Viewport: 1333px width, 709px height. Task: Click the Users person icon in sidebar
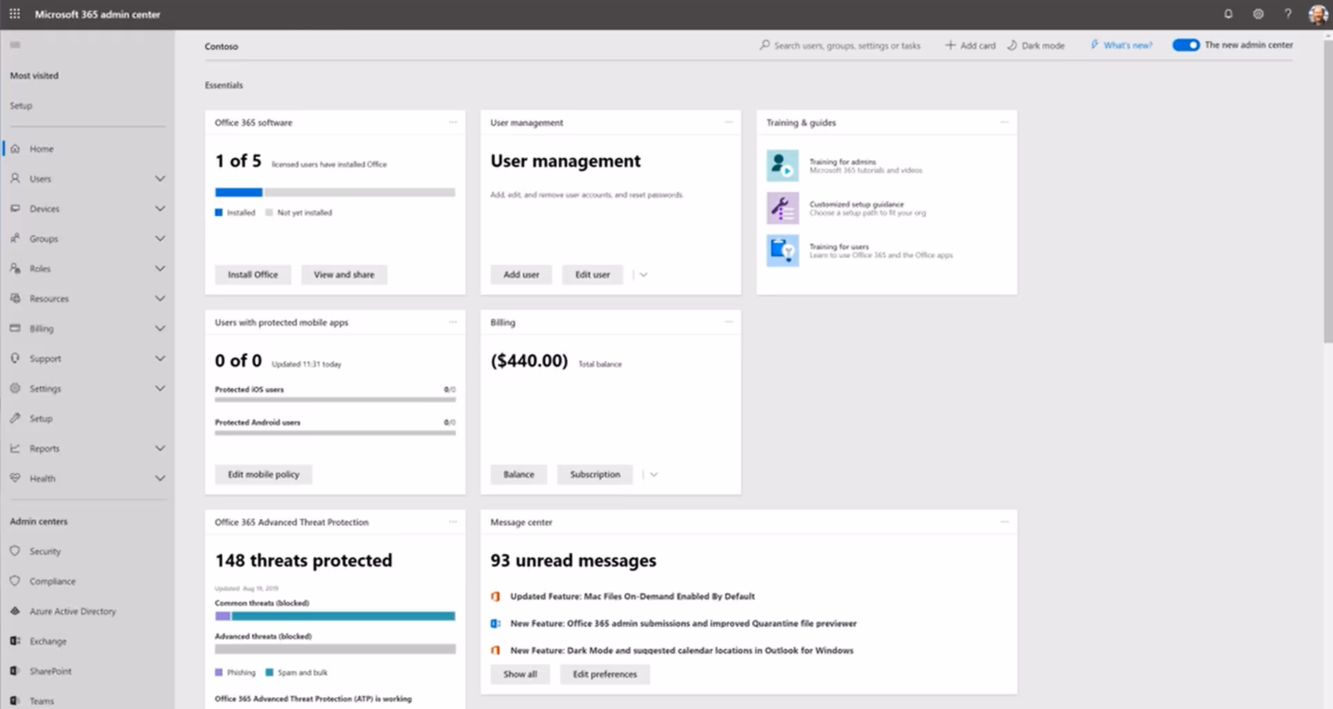(15, 178)
